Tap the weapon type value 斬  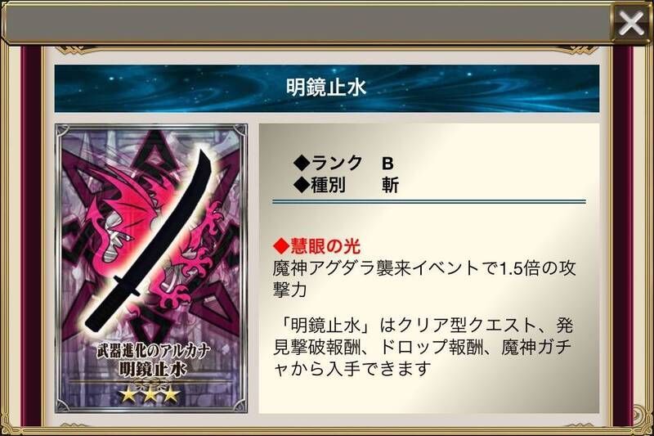click(x=391, y=185)
